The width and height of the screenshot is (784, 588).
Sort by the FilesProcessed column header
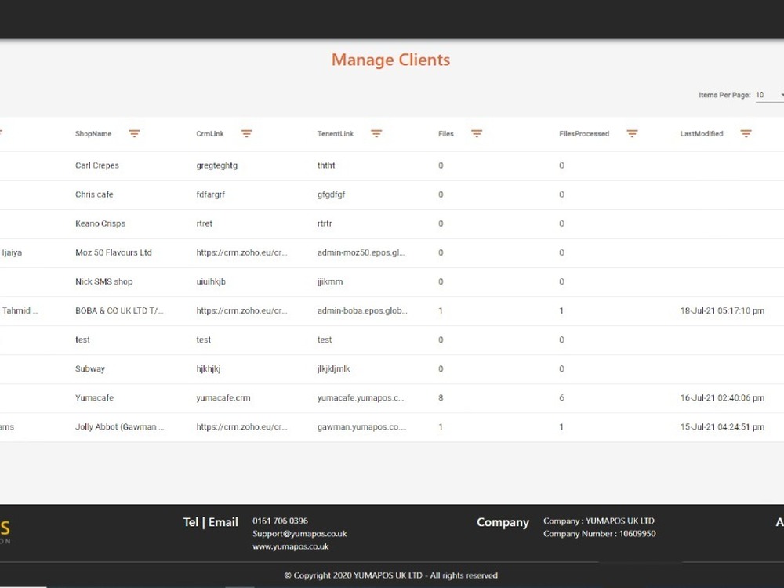[x=584, y=134]
